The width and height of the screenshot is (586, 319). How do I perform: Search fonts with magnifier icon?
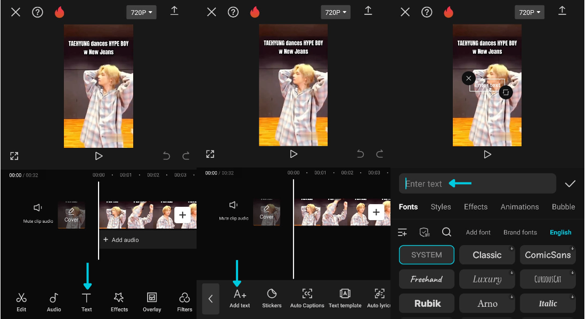click(x=446, y=232)
